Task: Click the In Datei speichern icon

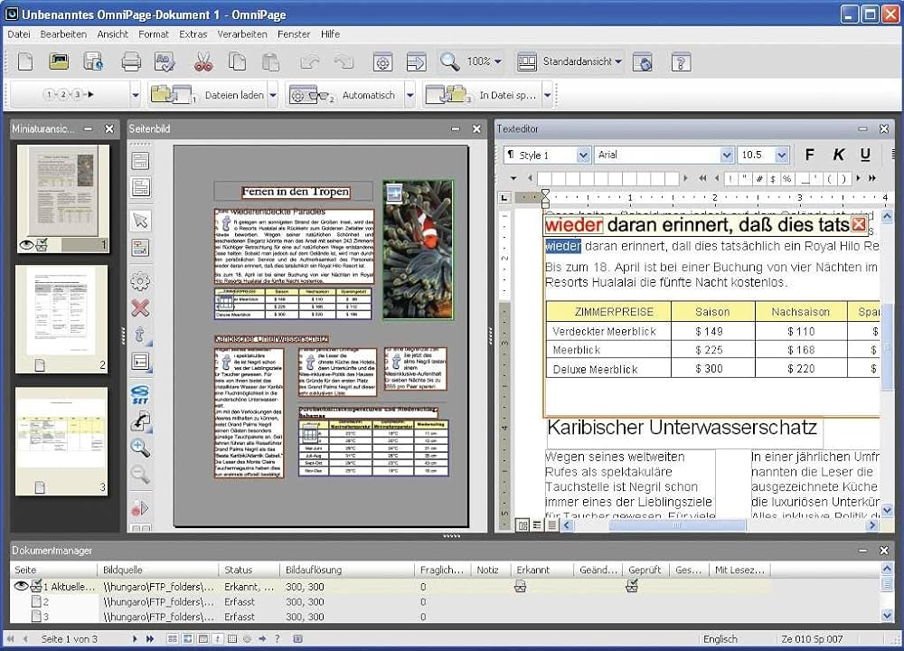Action: (447, 95)
